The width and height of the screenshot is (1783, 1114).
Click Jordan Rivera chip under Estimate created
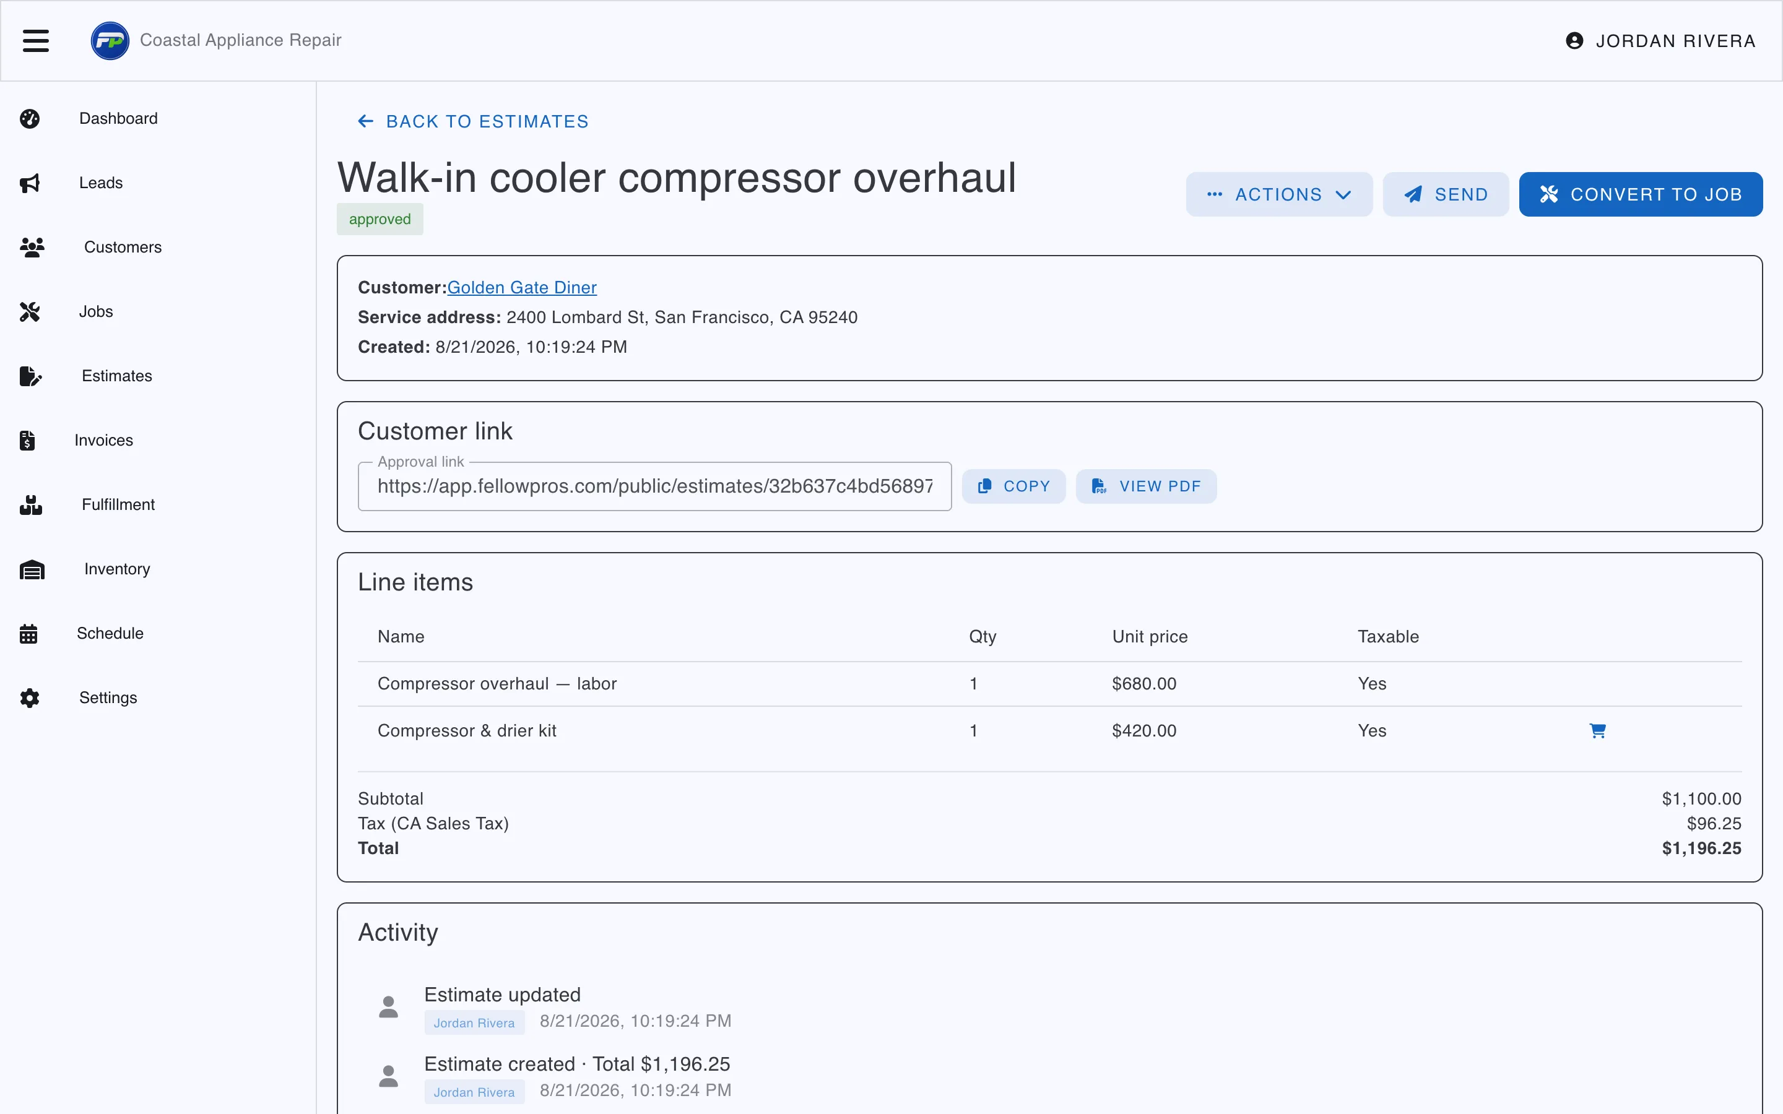point(474,1092)
